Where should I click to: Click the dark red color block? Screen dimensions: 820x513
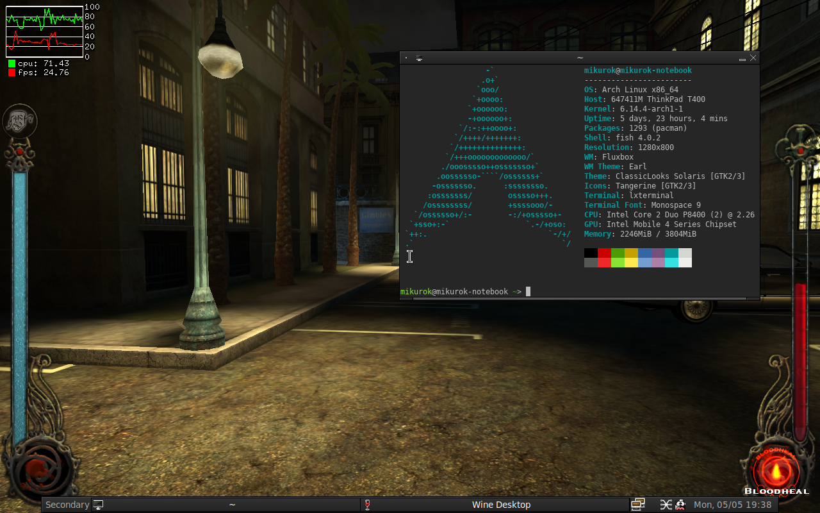604,253
